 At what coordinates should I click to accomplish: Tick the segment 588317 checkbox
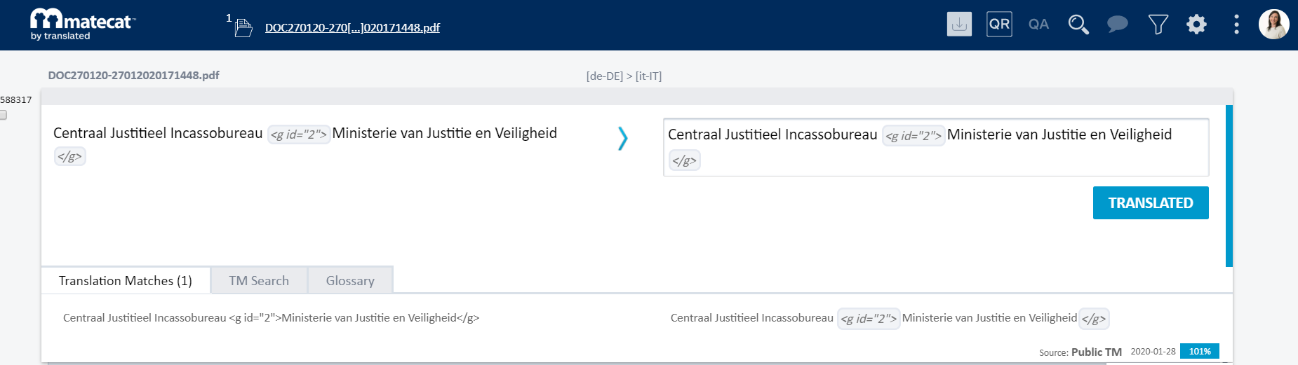coord(3,115)
